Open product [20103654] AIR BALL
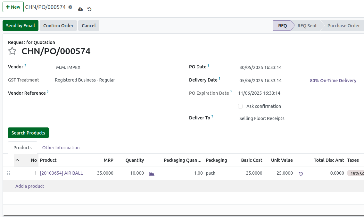Viewport: 364px width, 217px height. [61, 173]
